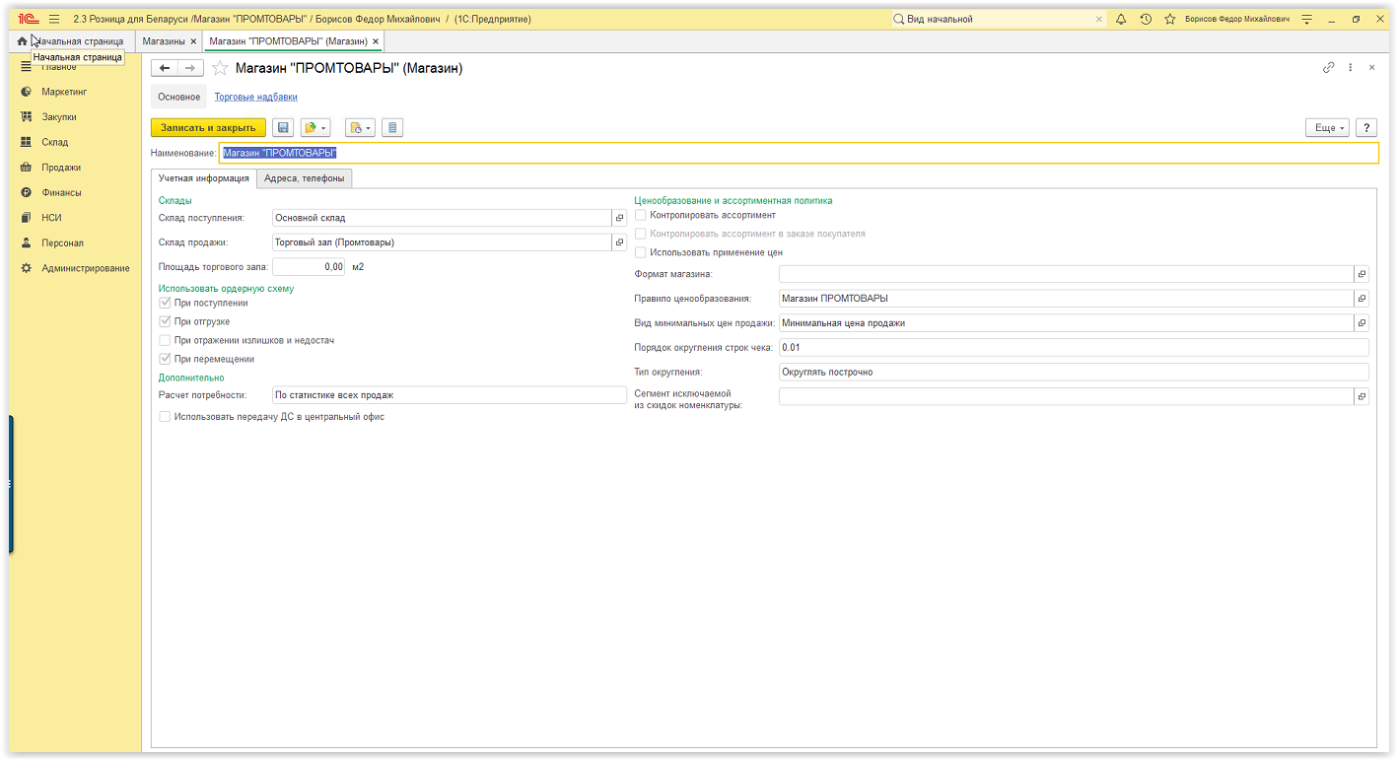This screenshot has height=760, width=1397.
Task: Open favorites star in title bar
Action: click(1170, 19)
